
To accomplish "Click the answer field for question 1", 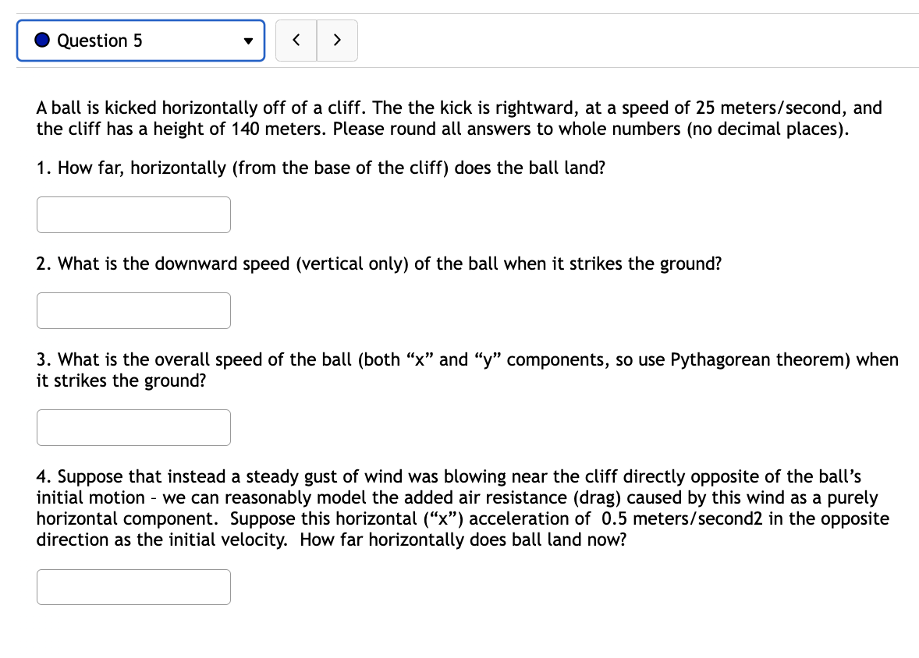I will (133, 214).
